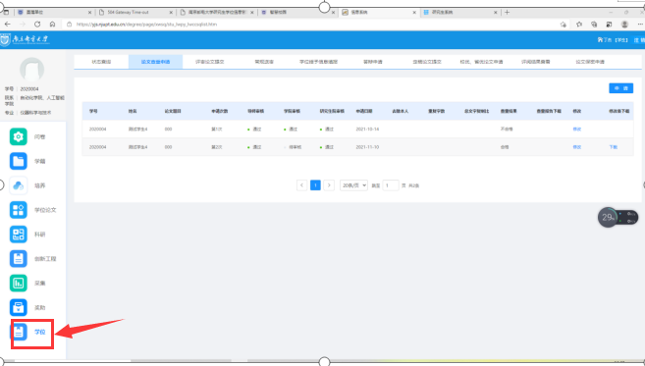Click student number 2020004 in profile panel
645x366 pixels.
click(x=29, y=89)
